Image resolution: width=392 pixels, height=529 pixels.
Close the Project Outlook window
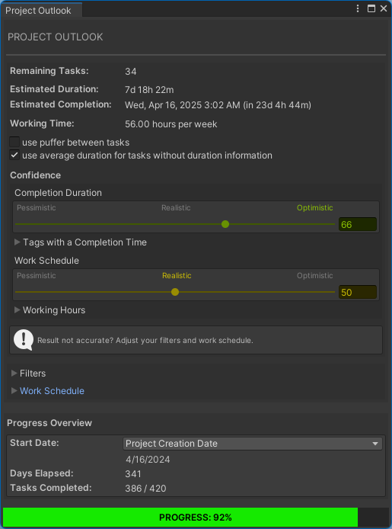click(x=384, y=8)
